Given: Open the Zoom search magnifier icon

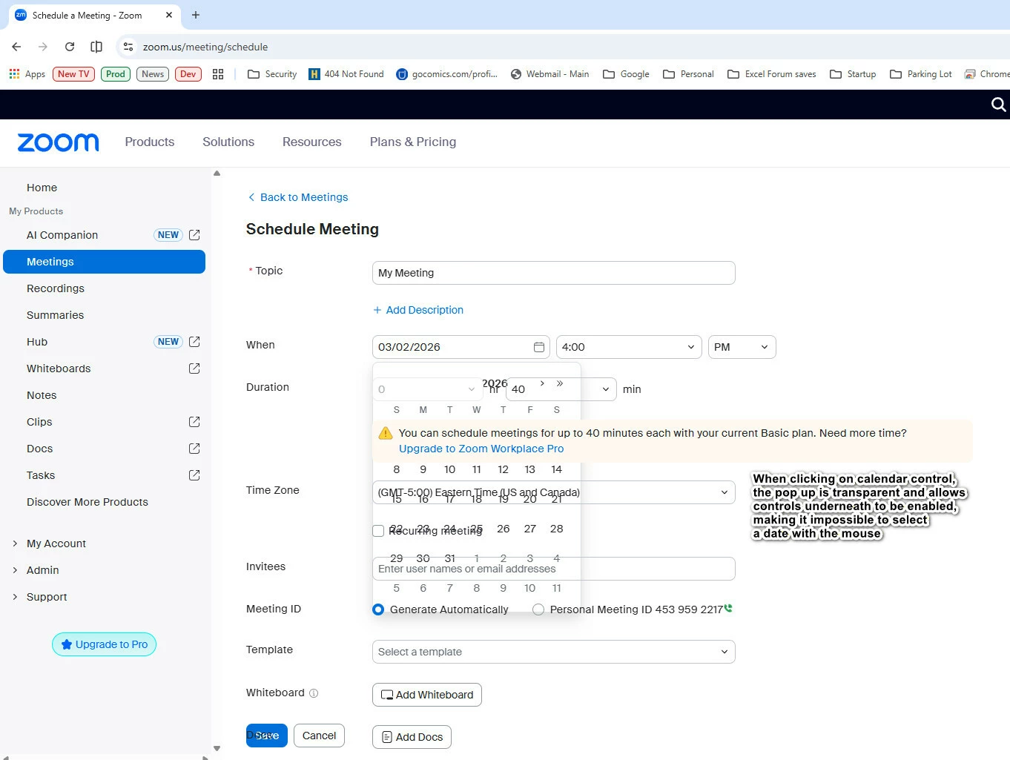Looking at the screenshot, I should click(x=998, y=105).
